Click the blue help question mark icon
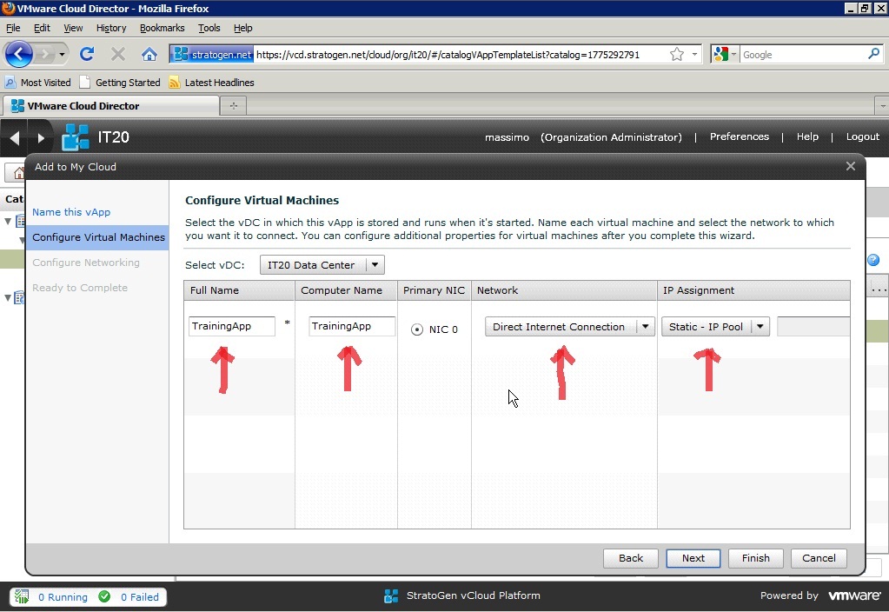This screenshot has width=889, height=612. 873,260
